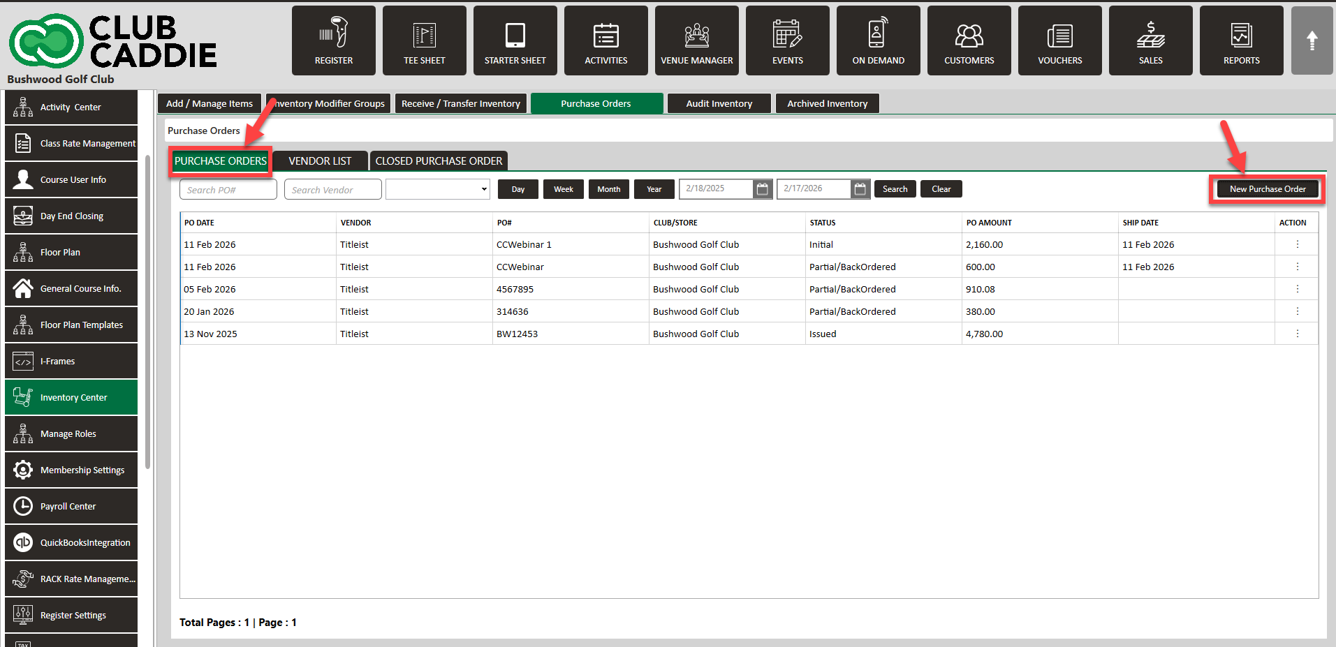Open the Register module icon
The image size is (1336, 647).
click(x=334, y=40)
